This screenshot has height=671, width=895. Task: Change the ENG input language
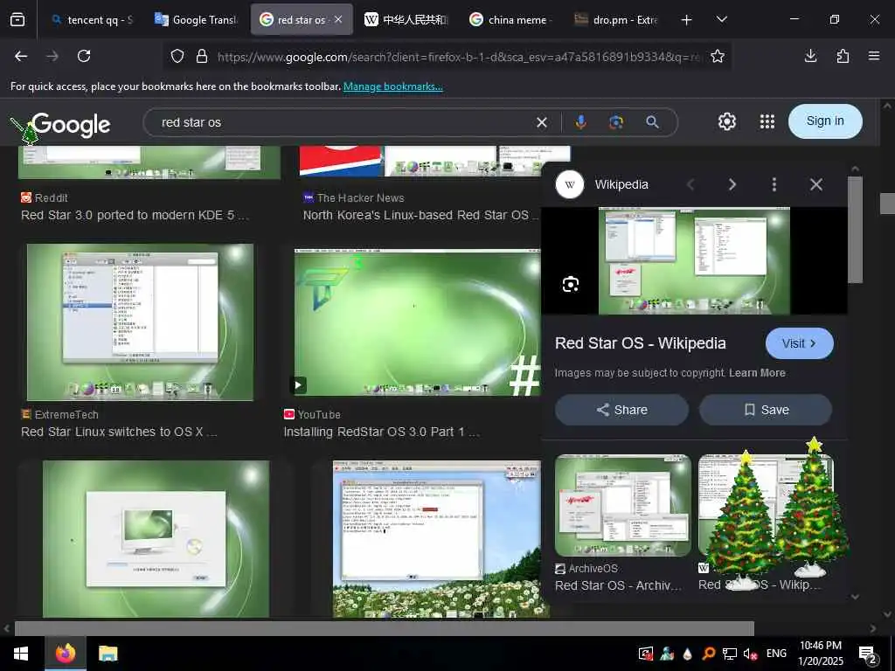776,654
